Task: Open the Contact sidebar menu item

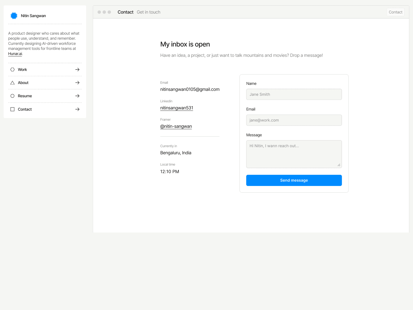Action: [45, 109]
